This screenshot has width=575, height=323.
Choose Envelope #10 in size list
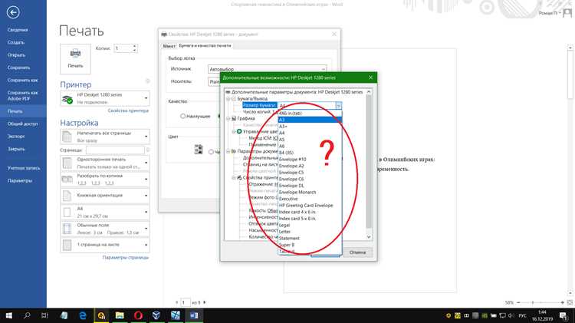coord(310,160)
